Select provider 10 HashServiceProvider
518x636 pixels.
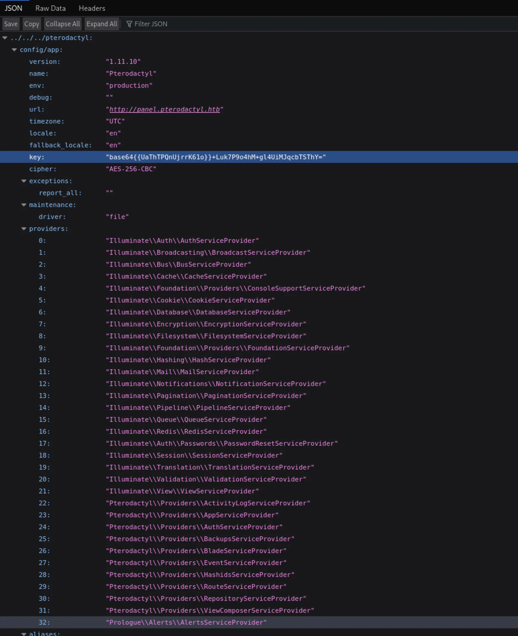[259, 360]
